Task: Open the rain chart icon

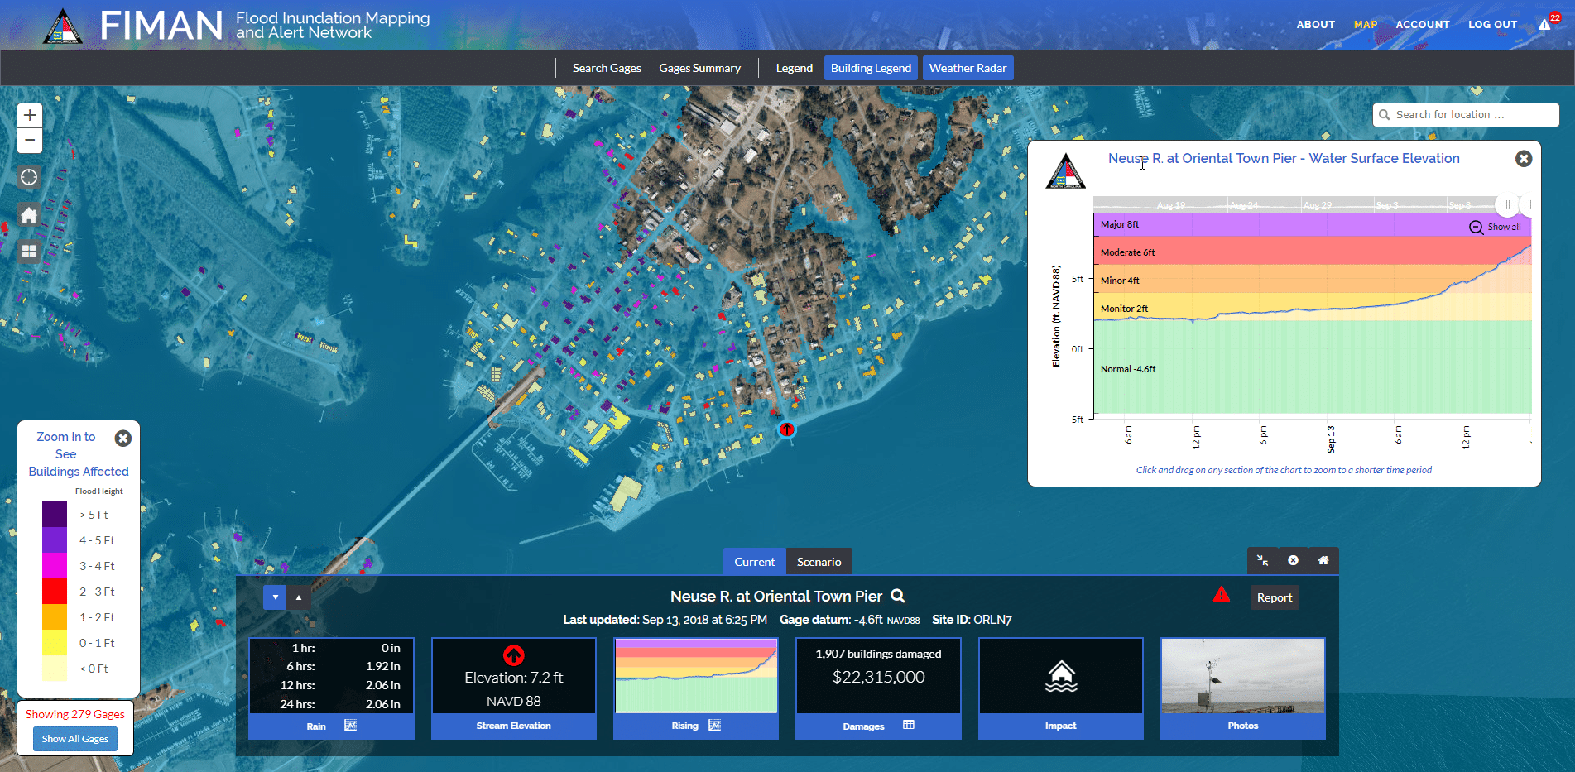Action: 350,726
